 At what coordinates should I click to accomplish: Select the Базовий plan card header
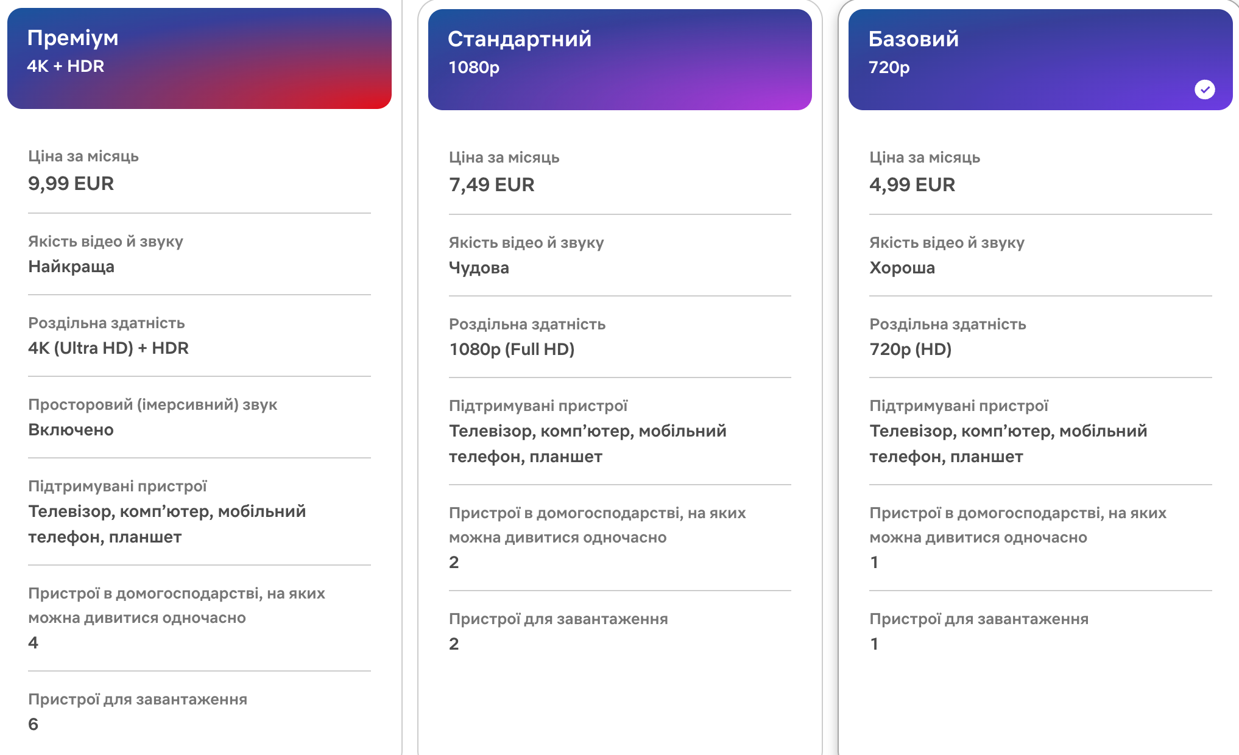coord(1040,60)
